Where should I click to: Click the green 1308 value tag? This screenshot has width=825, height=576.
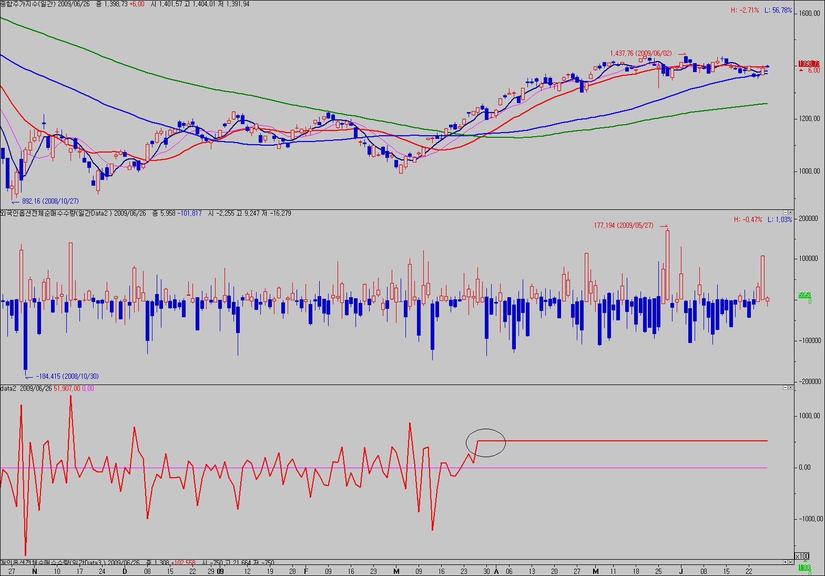tap(805, 568)
